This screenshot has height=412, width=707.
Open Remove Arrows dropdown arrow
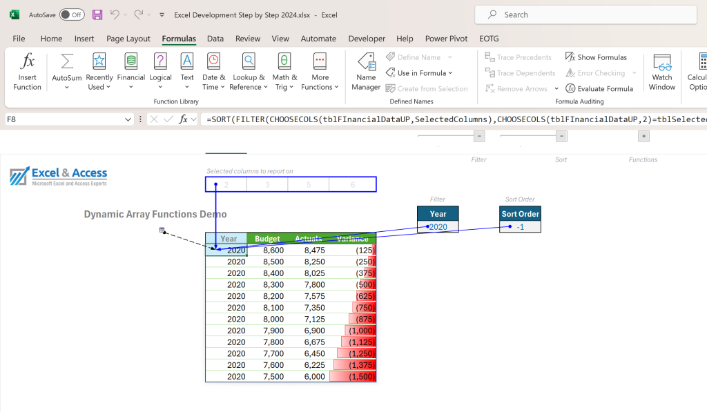(x=556, y=89)
